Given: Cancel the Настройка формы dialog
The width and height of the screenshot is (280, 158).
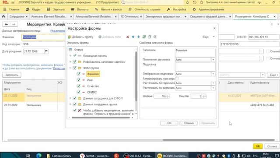Looking at the screenshot, I should pyautogui.click(x=189, y=123).
